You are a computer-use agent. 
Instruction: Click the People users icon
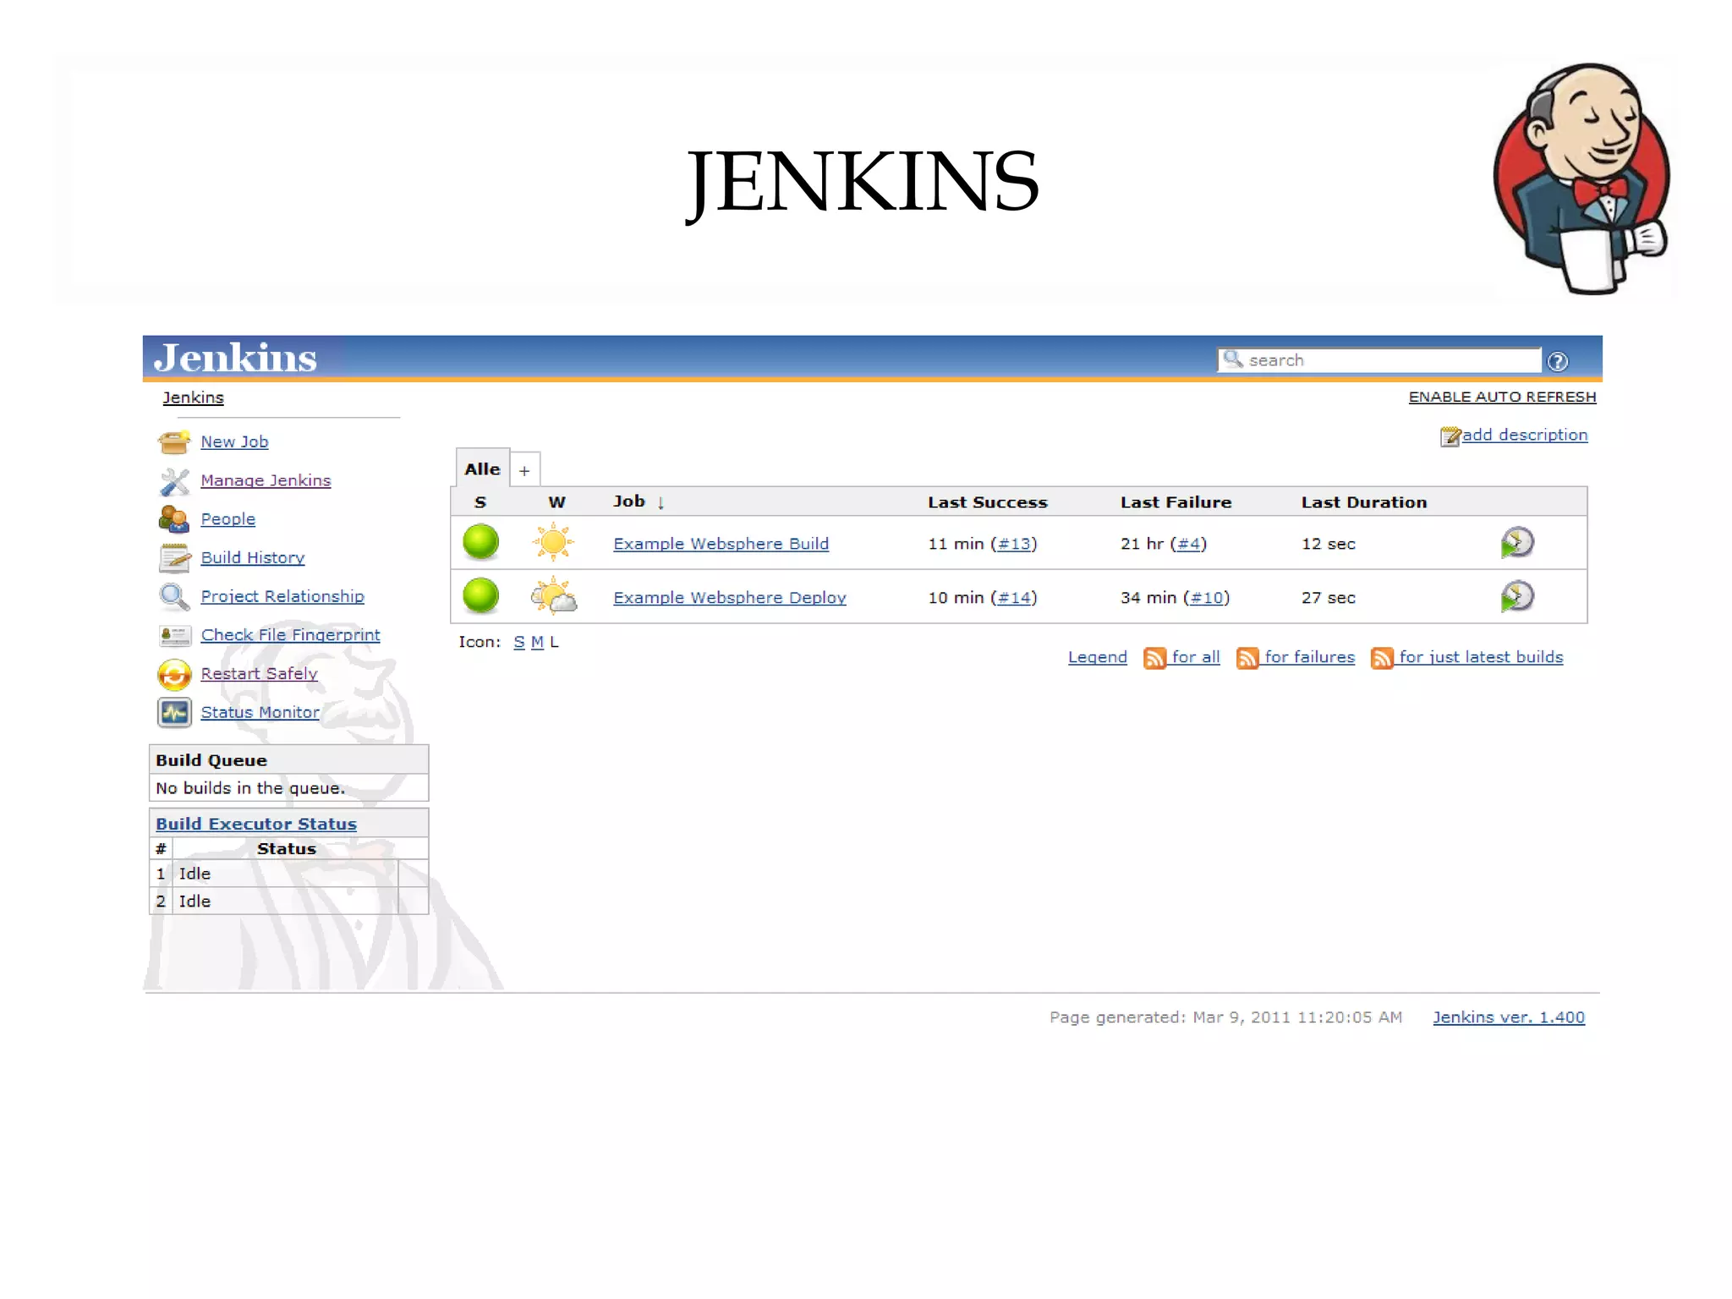tap(174, 519)
